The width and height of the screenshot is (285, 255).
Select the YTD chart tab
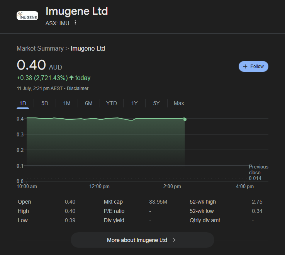tap(111, 103)
